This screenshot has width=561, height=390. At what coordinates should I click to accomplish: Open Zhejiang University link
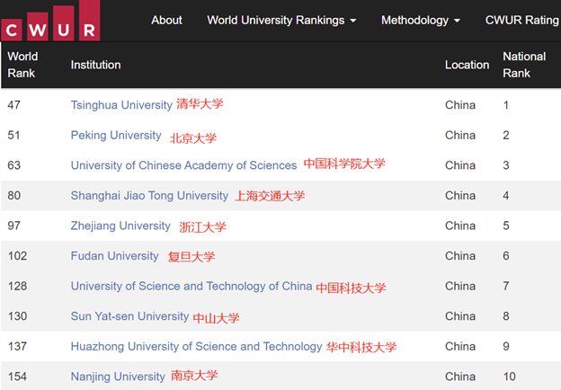[120, 226]
